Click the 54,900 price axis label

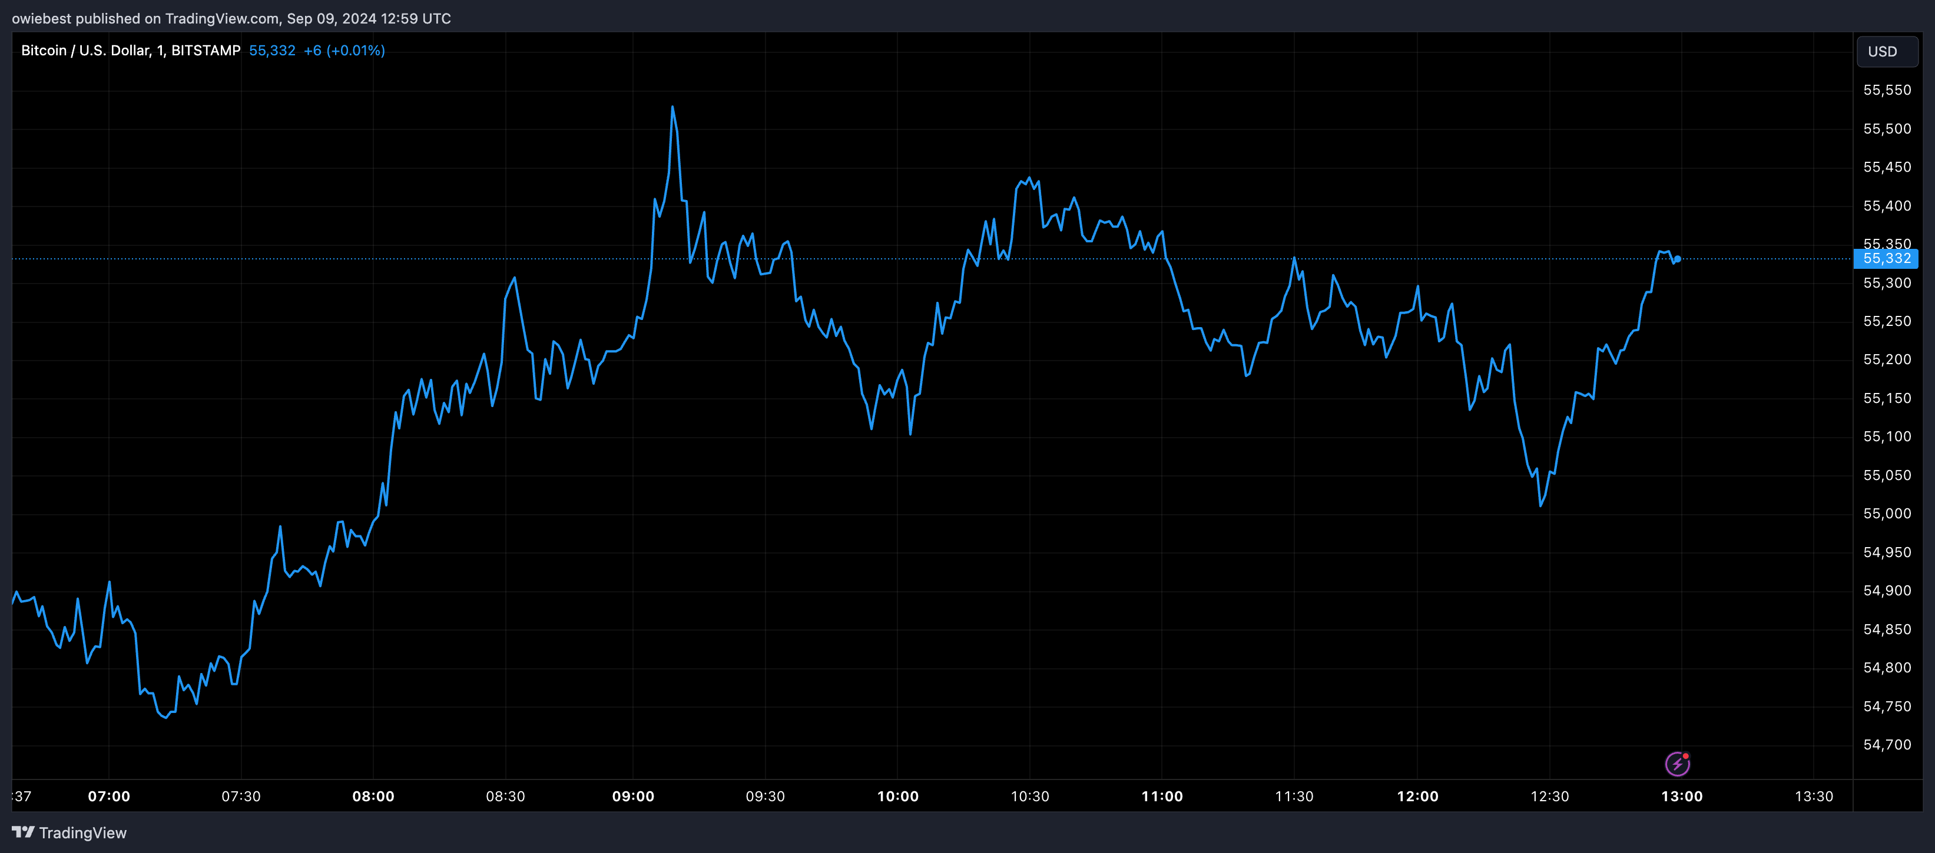click(x=1887, y=591)
